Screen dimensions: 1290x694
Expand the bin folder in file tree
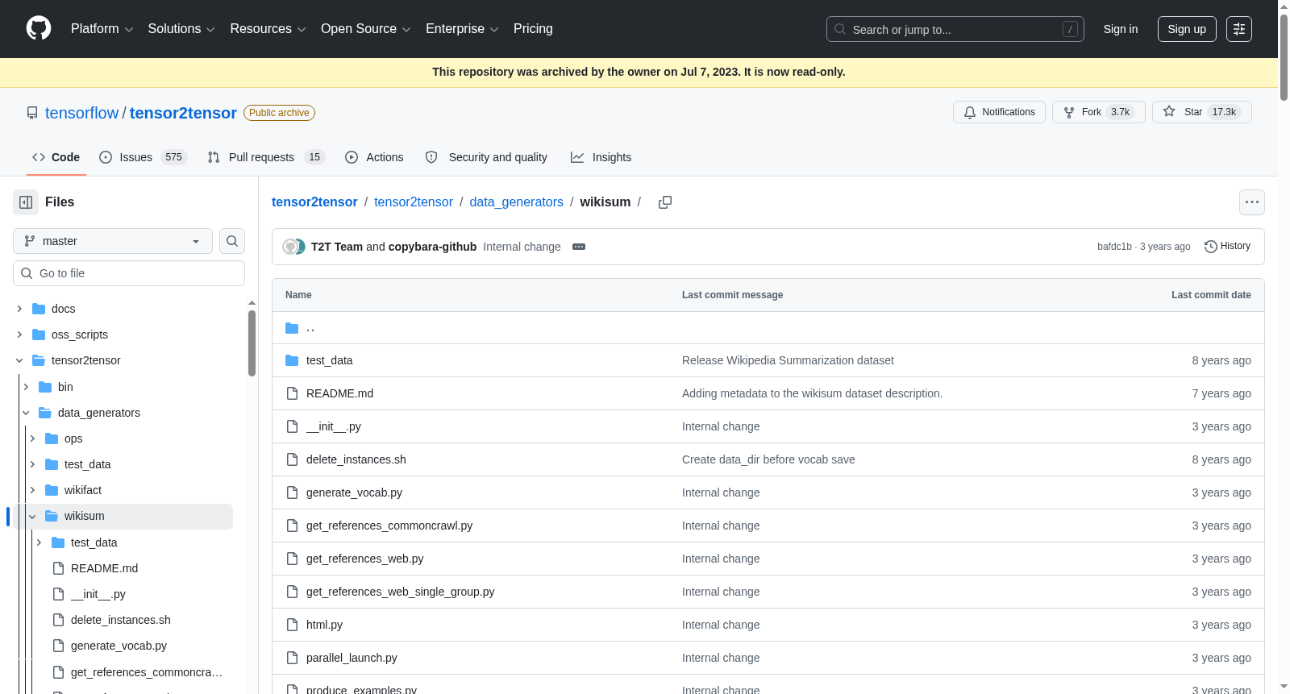point(26,387)
